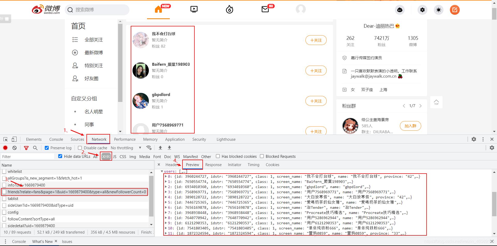Clear the network log

click(14, 148)
